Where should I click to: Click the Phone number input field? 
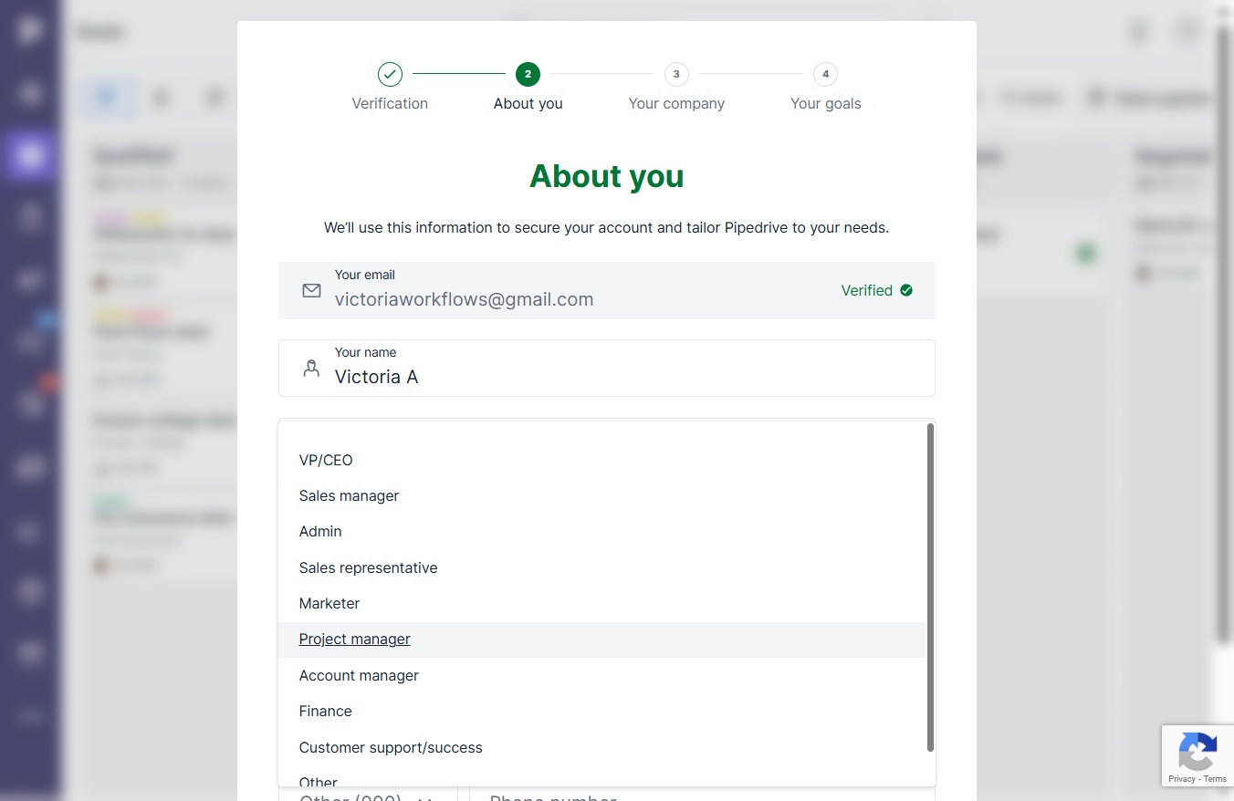coord(702,794)
